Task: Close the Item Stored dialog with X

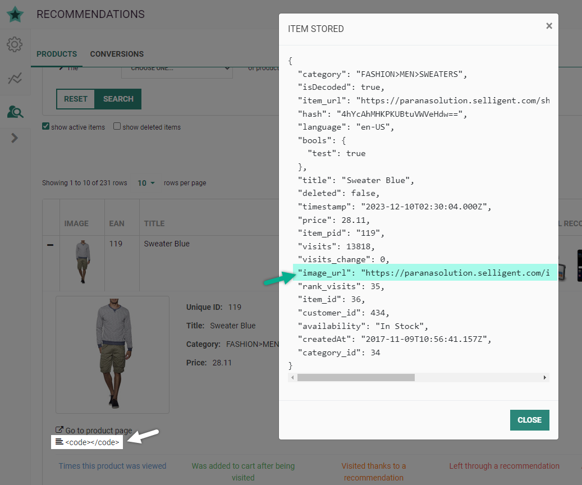Action: (549, 26)
